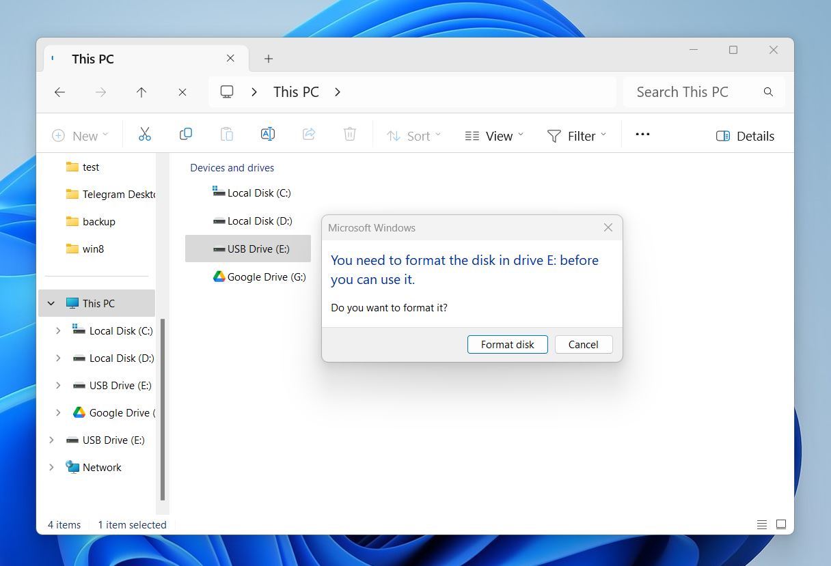Click the Copy icon in the toolbar
The height and width of the screenshot is (566, 831).
coord(186,134)
